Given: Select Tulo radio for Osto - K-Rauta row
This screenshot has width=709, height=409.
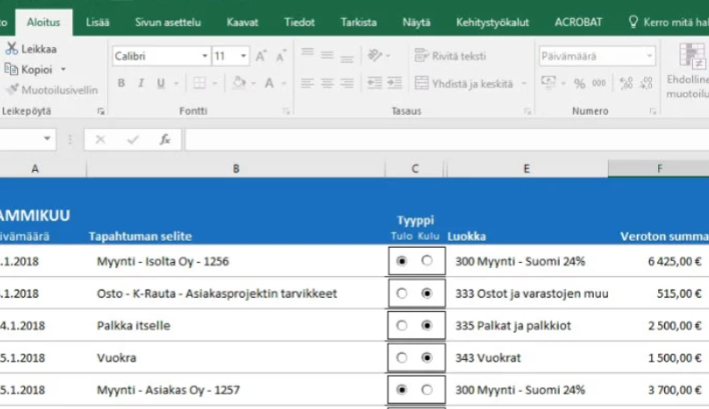Looking at the screenshot, I should 402,293.
